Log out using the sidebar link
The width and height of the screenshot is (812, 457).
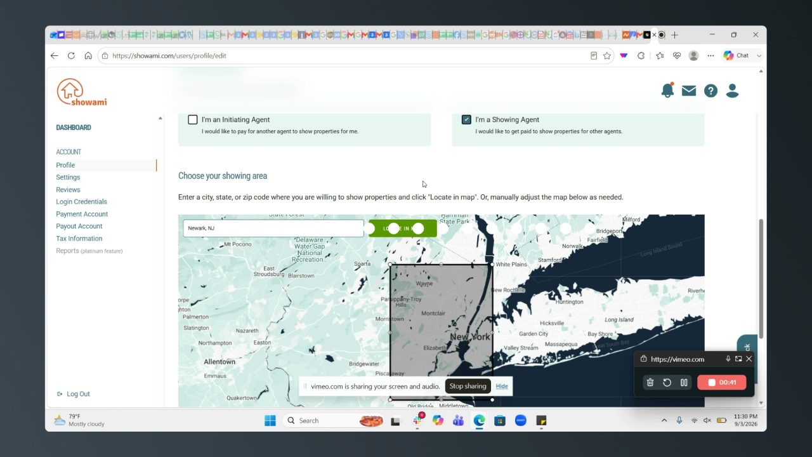click(x=74, y=394)
